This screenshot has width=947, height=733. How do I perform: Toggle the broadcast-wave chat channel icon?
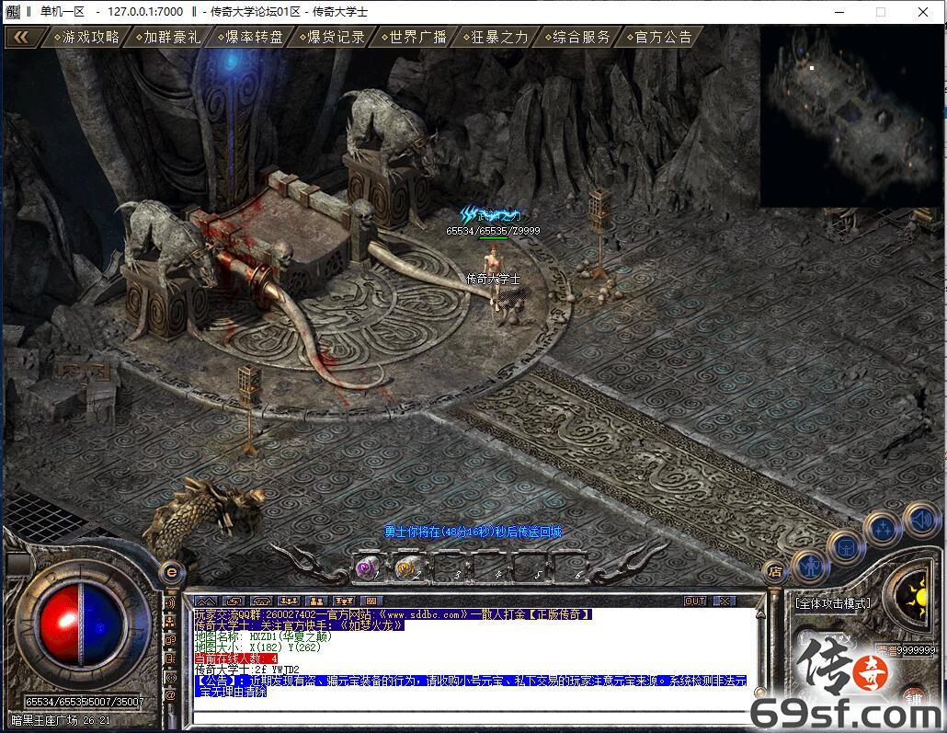point(171,603)
